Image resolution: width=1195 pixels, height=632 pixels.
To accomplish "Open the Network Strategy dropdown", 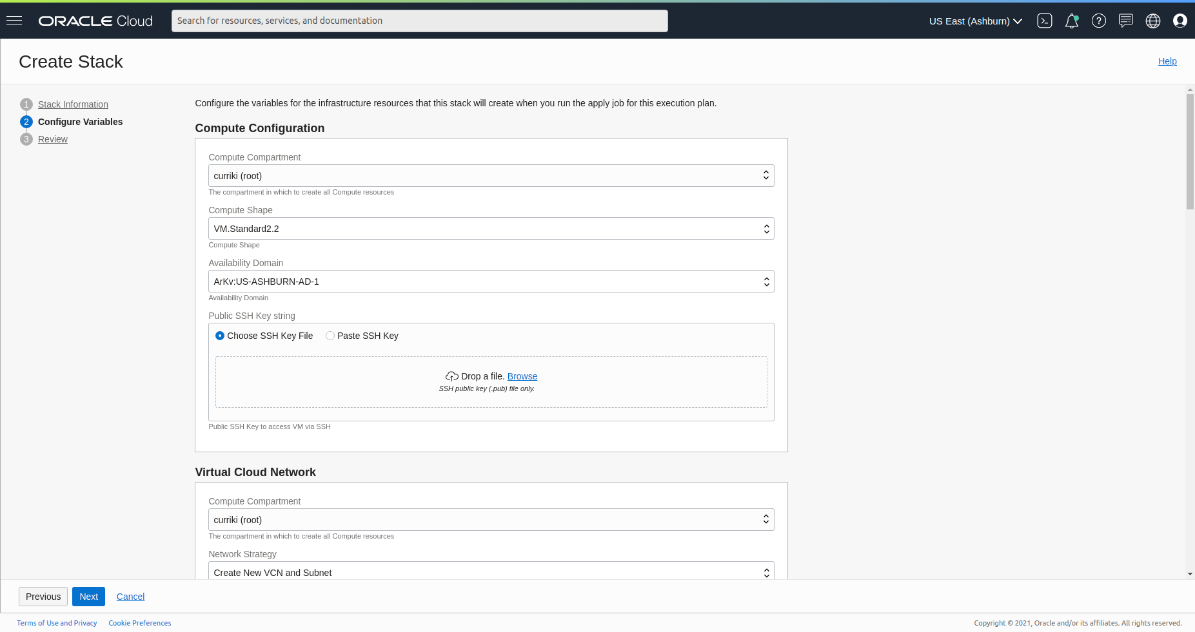I will (x=491, y=571).
